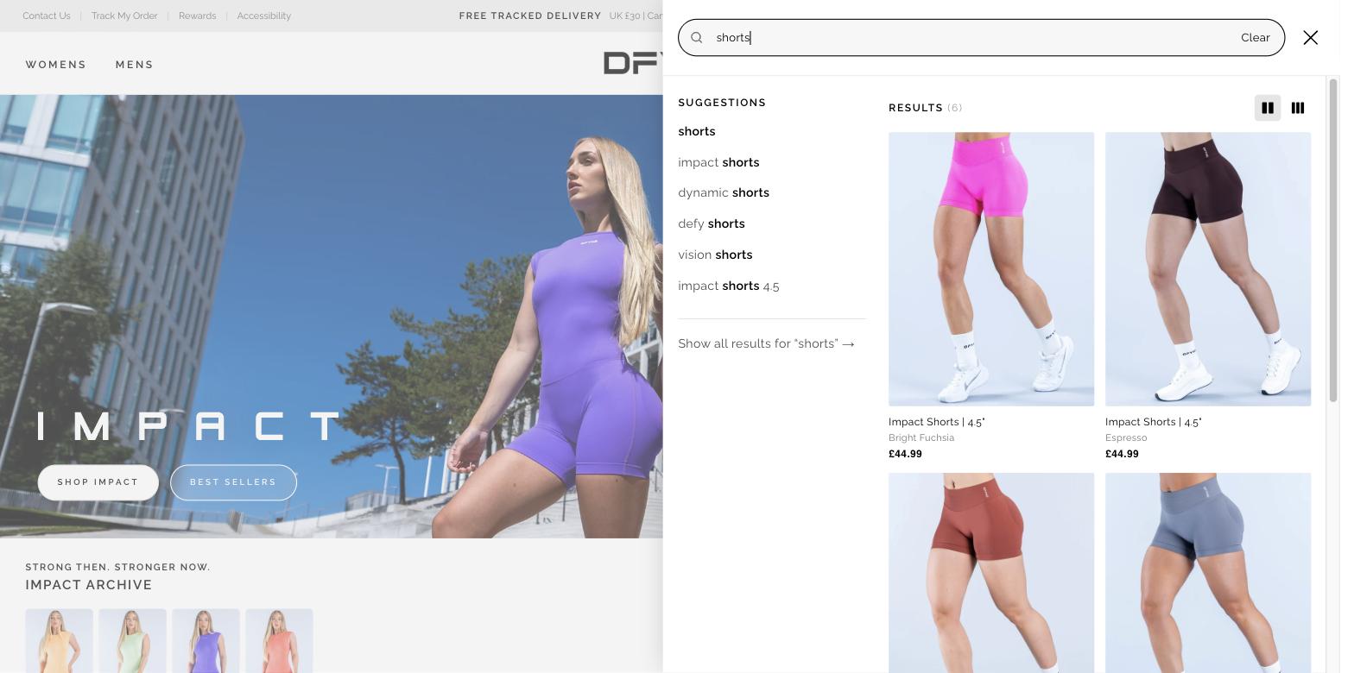Click the Free Tracked Delivery banner text
The image size is (1354, 673).
point(530,16)
